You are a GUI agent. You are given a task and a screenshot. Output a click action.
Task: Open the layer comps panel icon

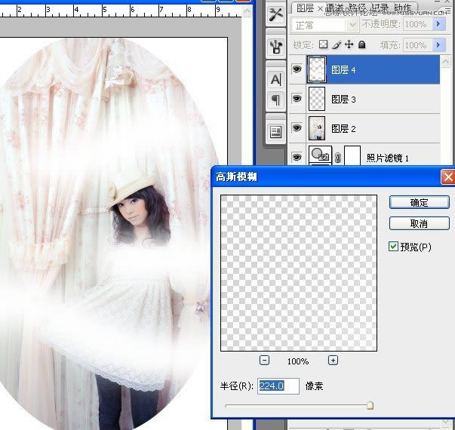(x=275, y=131)
